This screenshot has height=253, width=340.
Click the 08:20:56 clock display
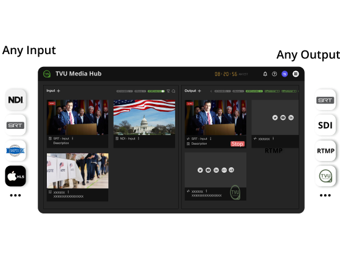tap(226, 74)
